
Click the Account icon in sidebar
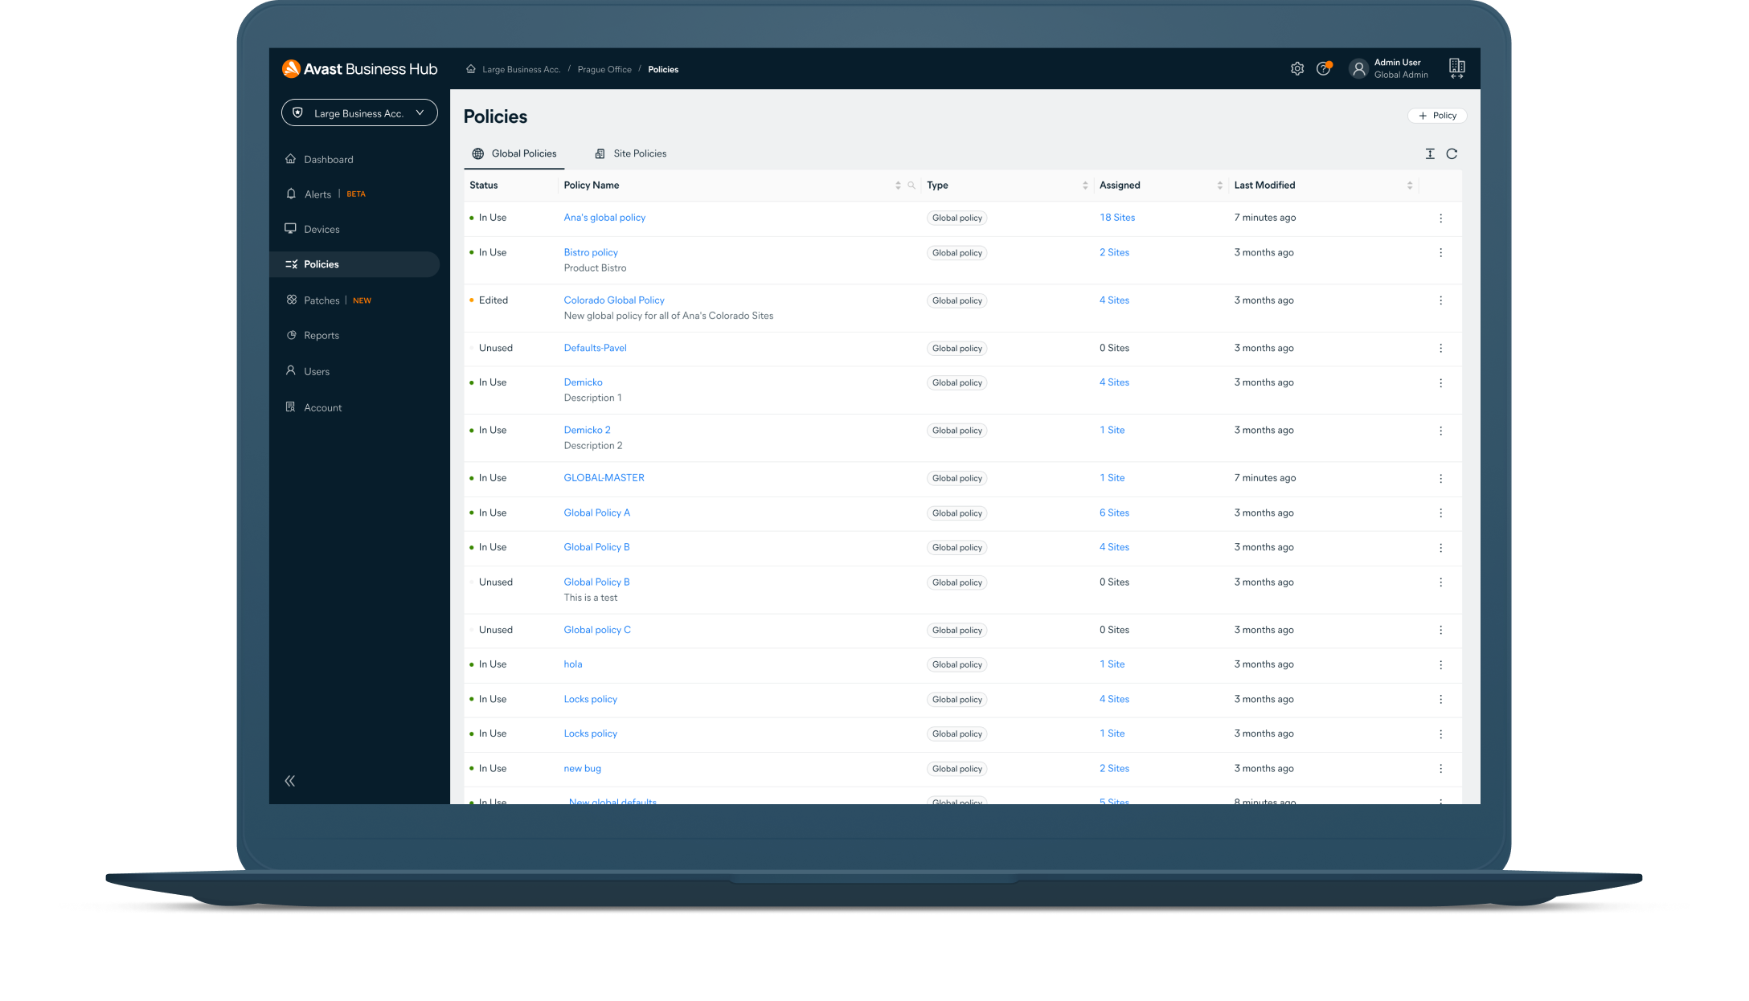click(292, 407)
